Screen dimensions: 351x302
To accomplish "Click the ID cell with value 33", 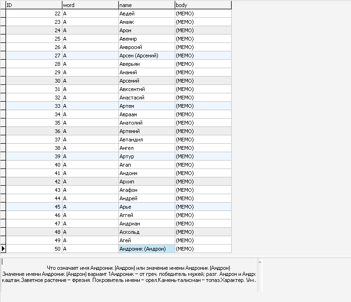I will pyautogui.click(x=34, y=106).
